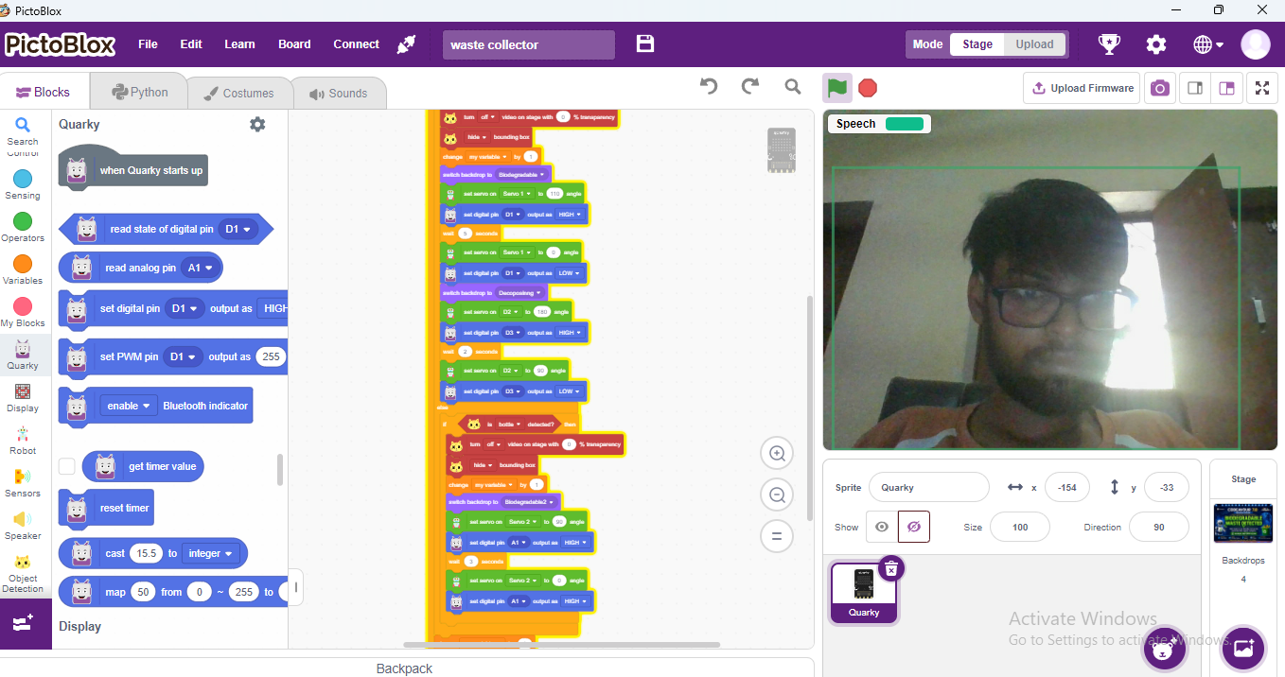
Task: Switch to the Costumes tab
Action: (238, 94)
